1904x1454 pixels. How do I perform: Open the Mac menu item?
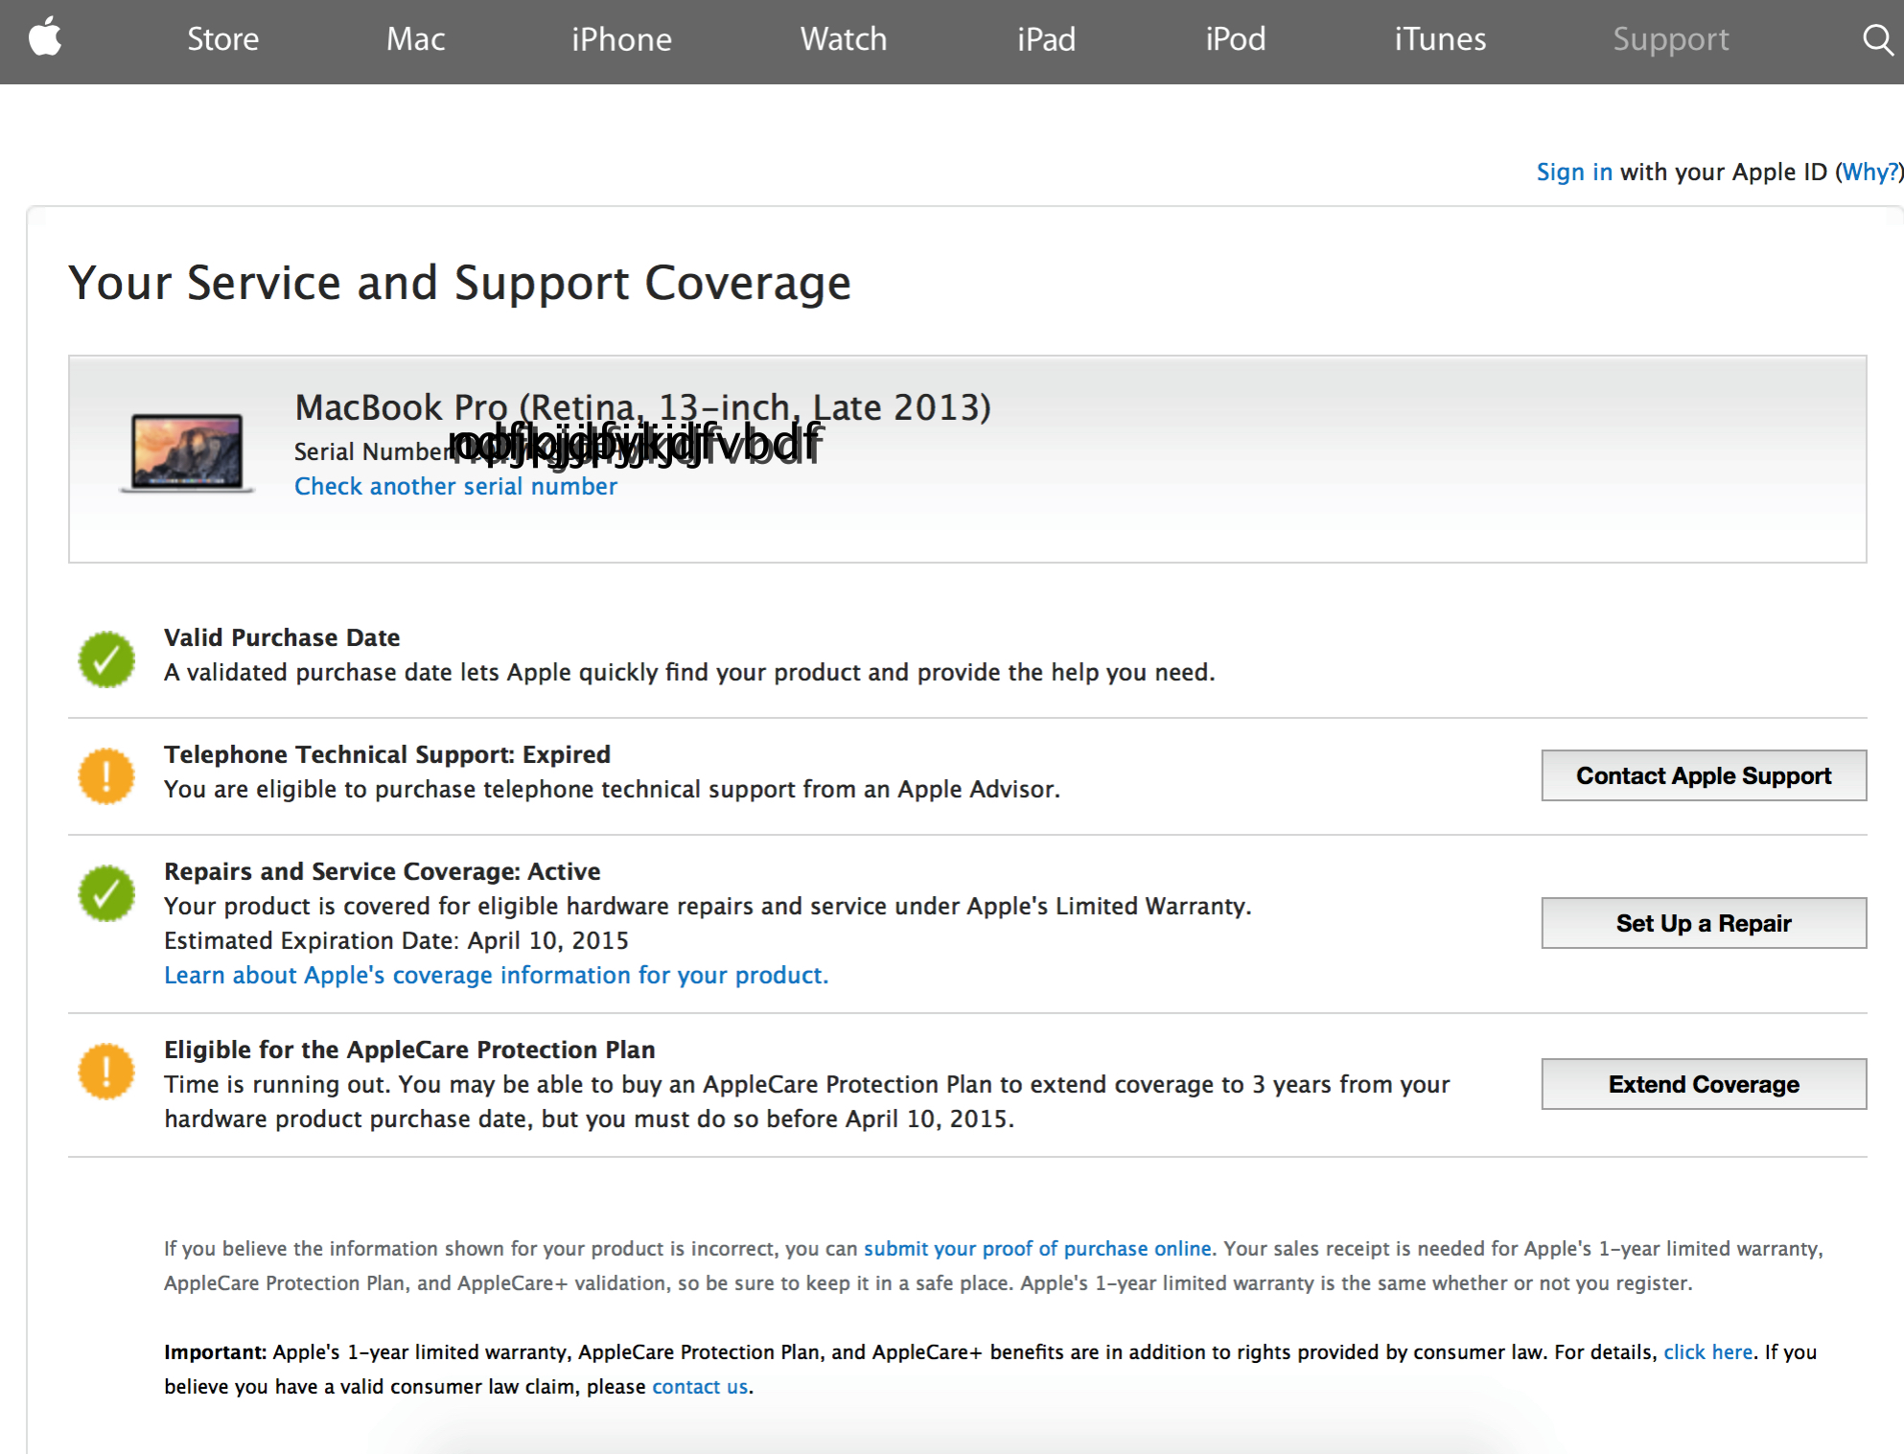[x=415, y=39]
